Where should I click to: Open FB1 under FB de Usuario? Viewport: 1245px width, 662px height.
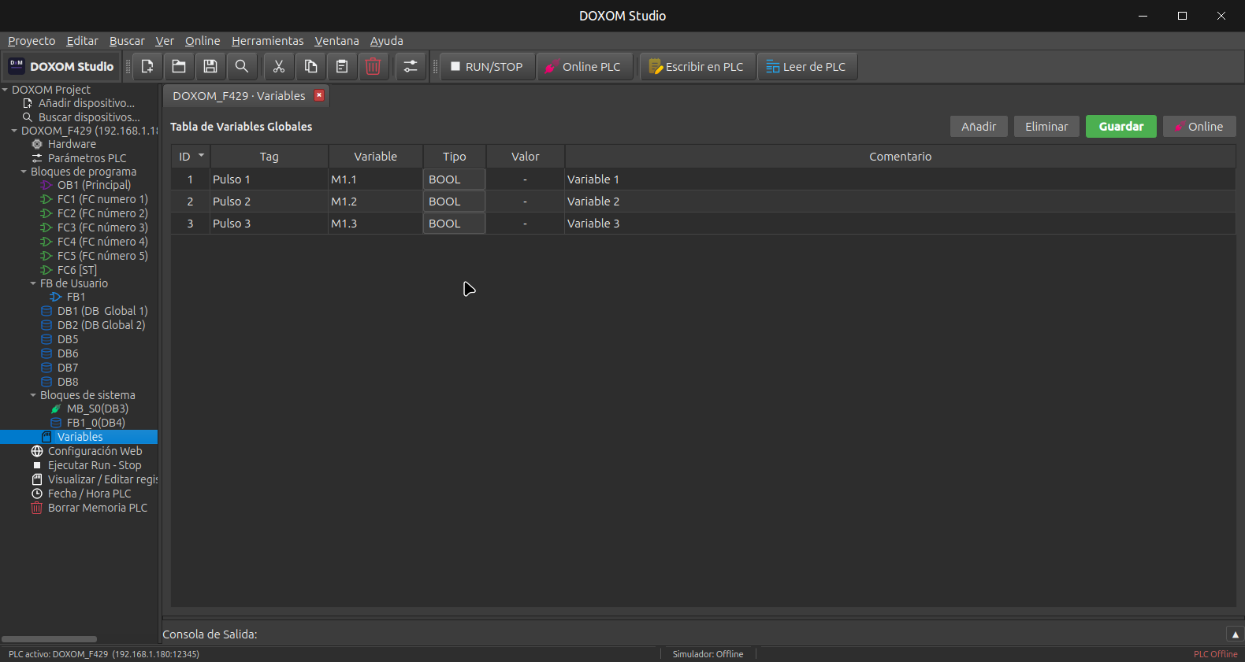[x=76, y=297]
